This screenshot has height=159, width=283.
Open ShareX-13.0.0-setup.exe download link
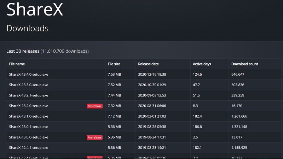click(x=29, y=137)
